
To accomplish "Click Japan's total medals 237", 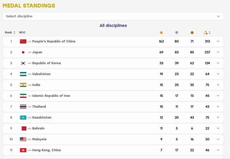I will pos(207,52).
